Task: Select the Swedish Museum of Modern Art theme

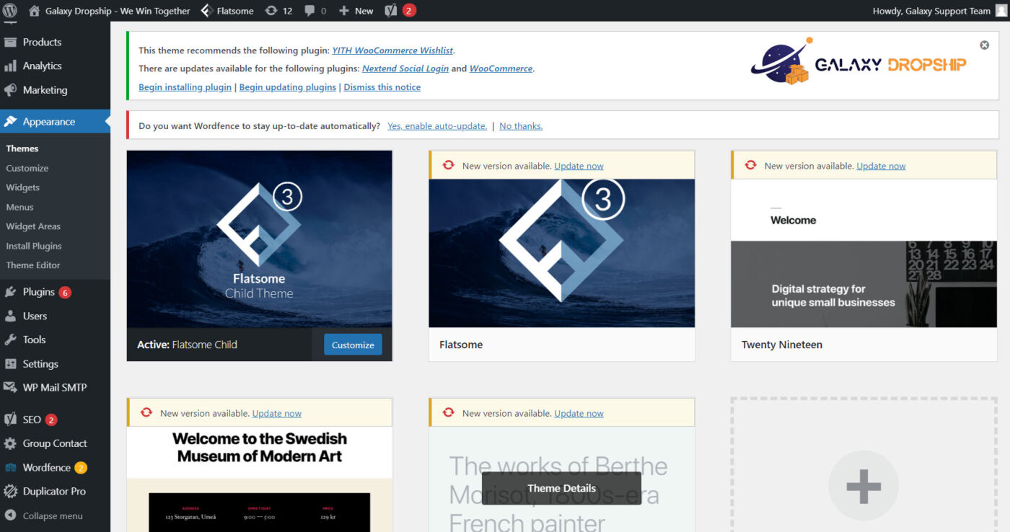Action: pos(260,479)
